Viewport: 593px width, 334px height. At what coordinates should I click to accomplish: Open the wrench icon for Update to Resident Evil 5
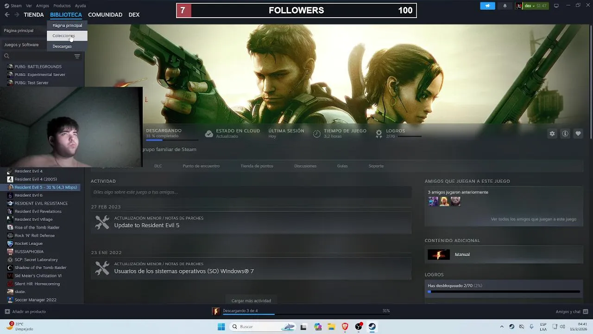[102, 223]
